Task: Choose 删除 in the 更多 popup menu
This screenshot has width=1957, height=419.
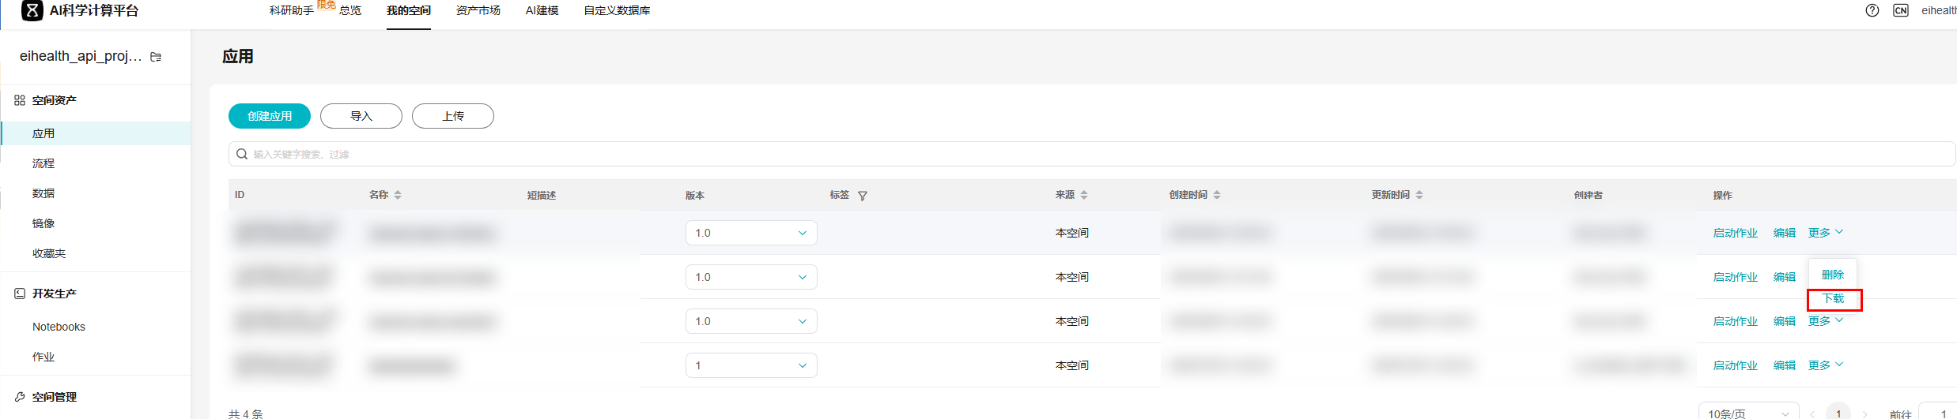Action: click(x=1832, y=275)
